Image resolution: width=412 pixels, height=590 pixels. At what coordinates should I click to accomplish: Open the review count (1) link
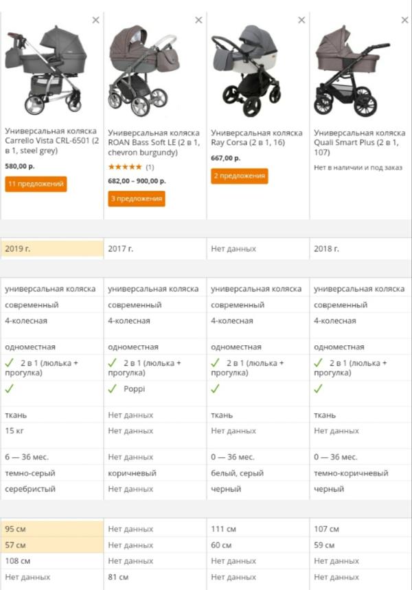(150, 167)
